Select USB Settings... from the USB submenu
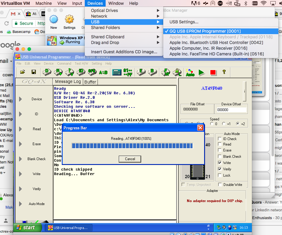Image resolution: width=282 pixels, height=235 pixels. point(184,22)
